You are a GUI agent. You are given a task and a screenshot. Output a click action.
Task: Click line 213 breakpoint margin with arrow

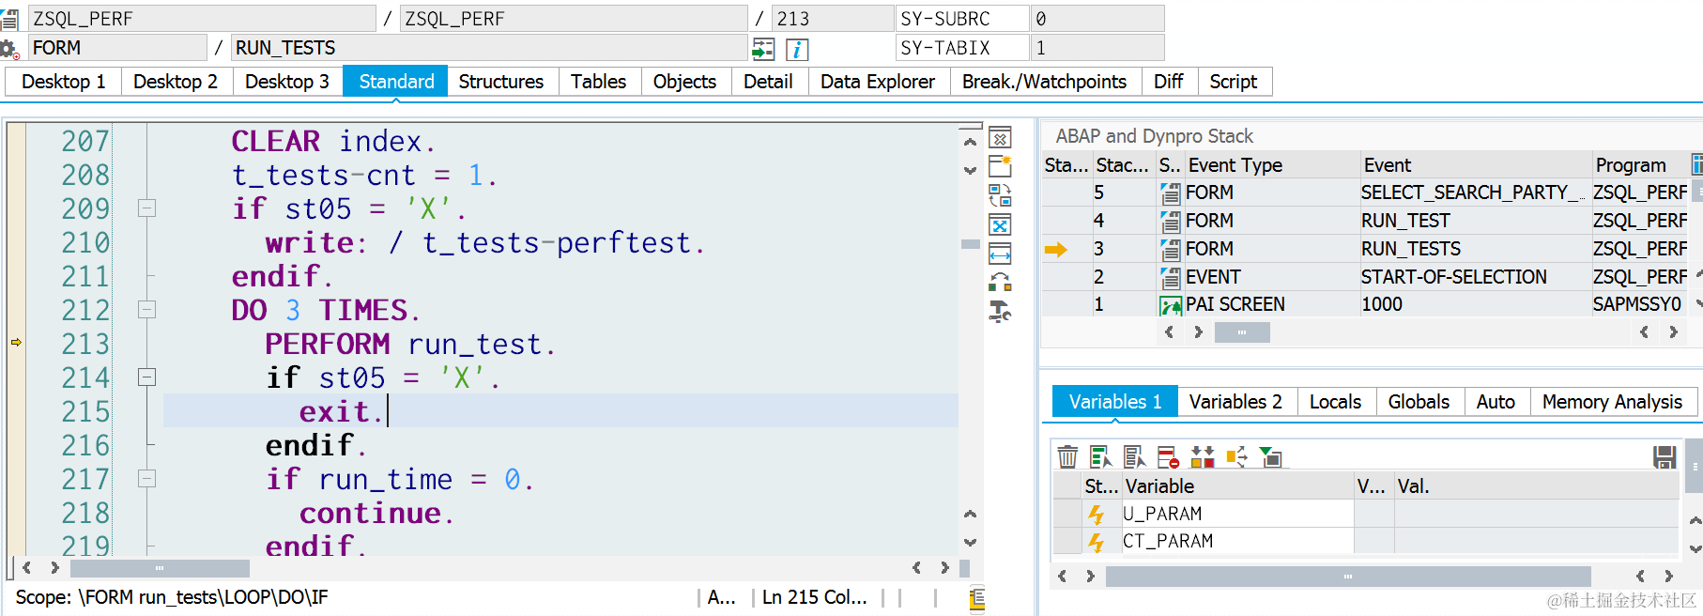coord(16,343)
